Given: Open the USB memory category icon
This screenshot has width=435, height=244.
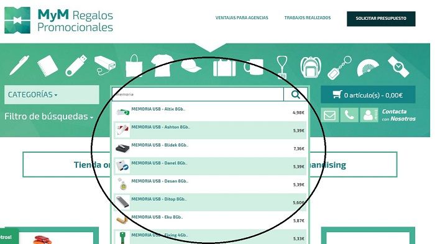Looking at the screenshot, I should 76,65.
